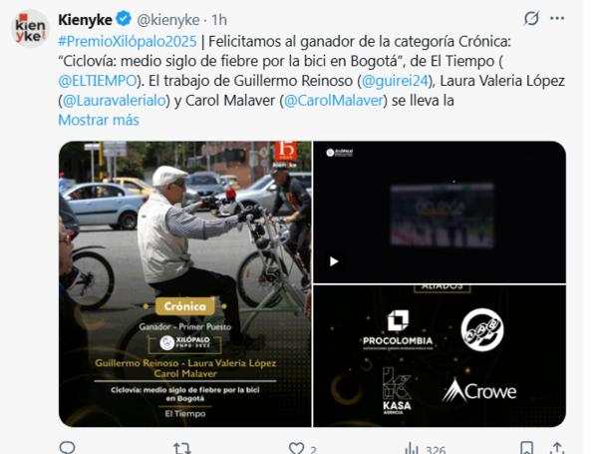Viewport: 598px width, 454px height.
Task: Expand the post with Mostrar más
Action: 99,120
